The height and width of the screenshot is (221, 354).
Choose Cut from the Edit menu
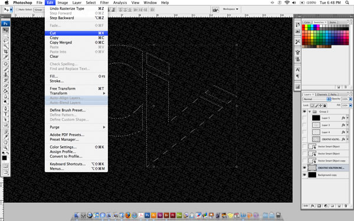coord(76,33)
